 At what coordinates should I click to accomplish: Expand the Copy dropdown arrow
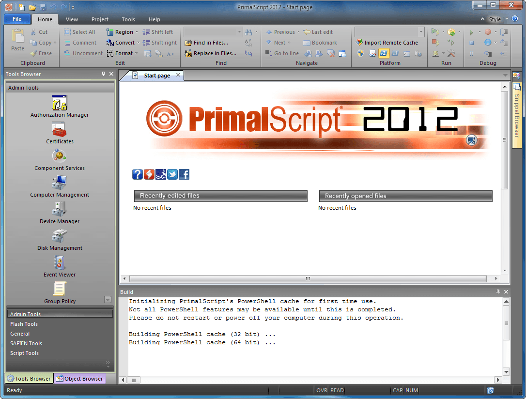pos(55,43)
